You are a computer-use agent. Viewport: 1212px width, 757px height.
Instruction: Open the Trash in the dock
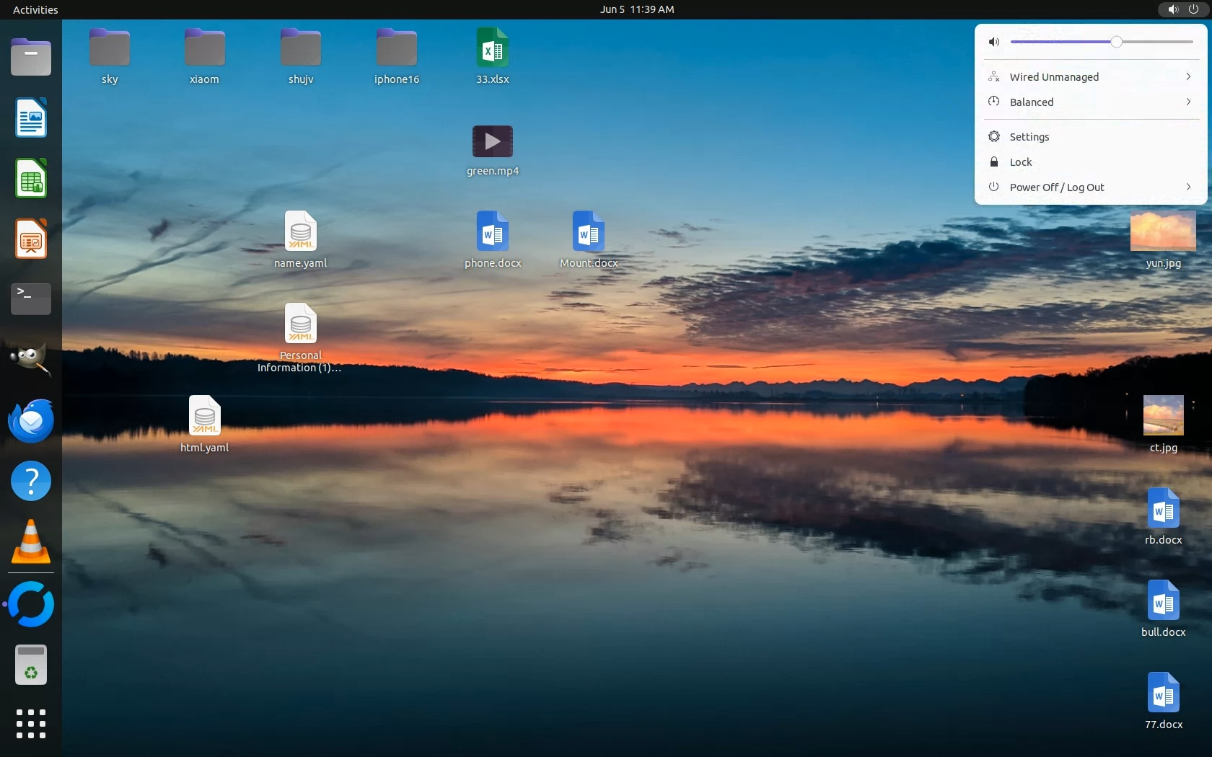31,665
